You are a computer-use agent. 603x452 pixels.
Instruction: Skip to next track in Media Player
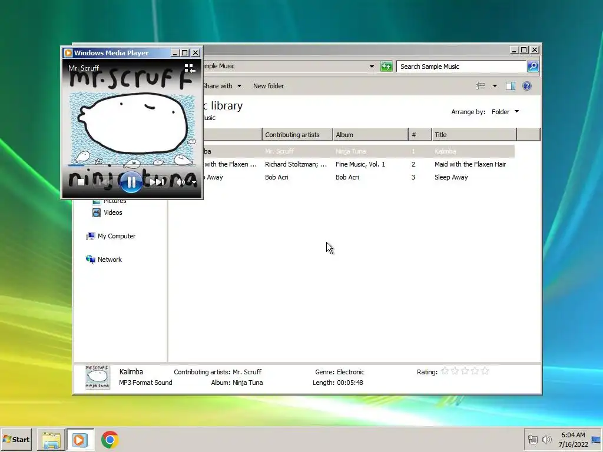(157, 182)
